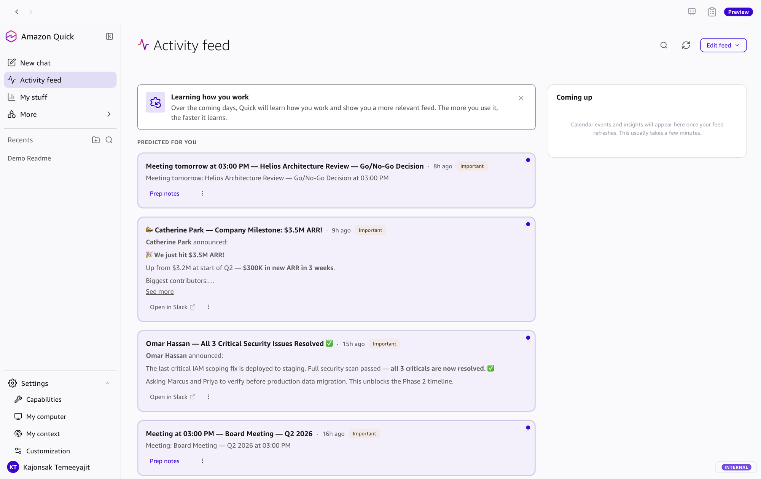761x479 pixels.
Task: Search recents with magnifier icon
Action: click(109, 140)
